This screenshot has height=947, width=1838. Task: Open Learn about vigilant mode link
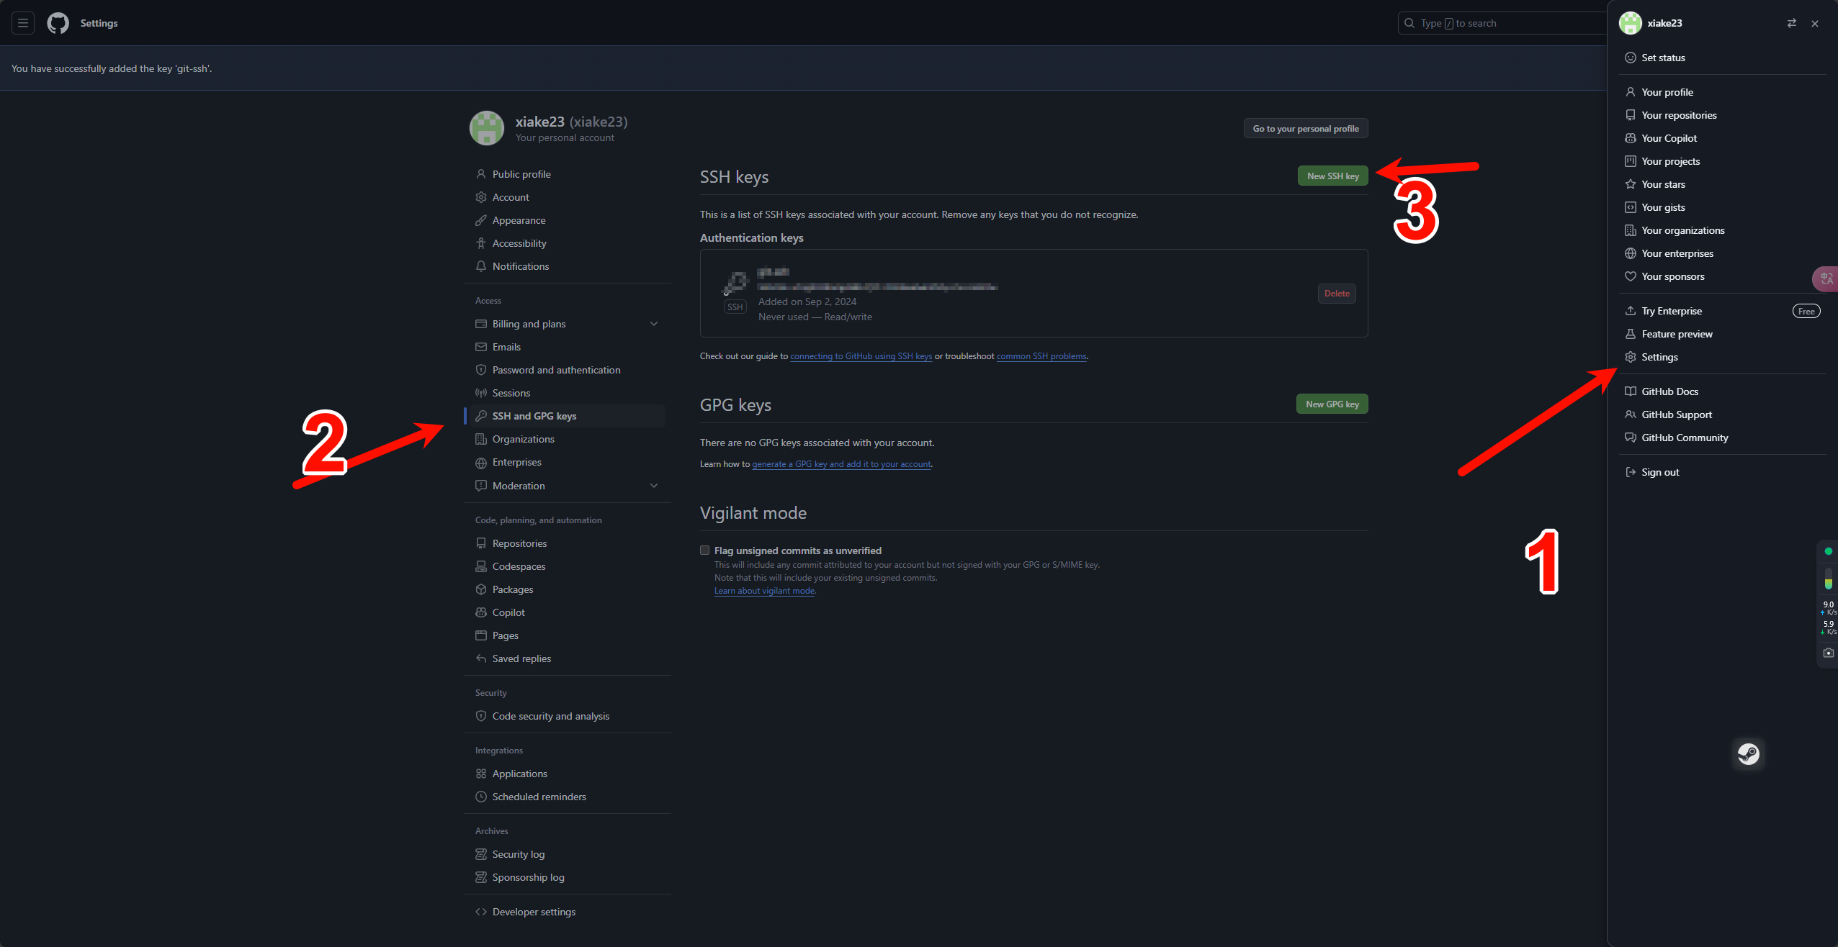point(764,591)
